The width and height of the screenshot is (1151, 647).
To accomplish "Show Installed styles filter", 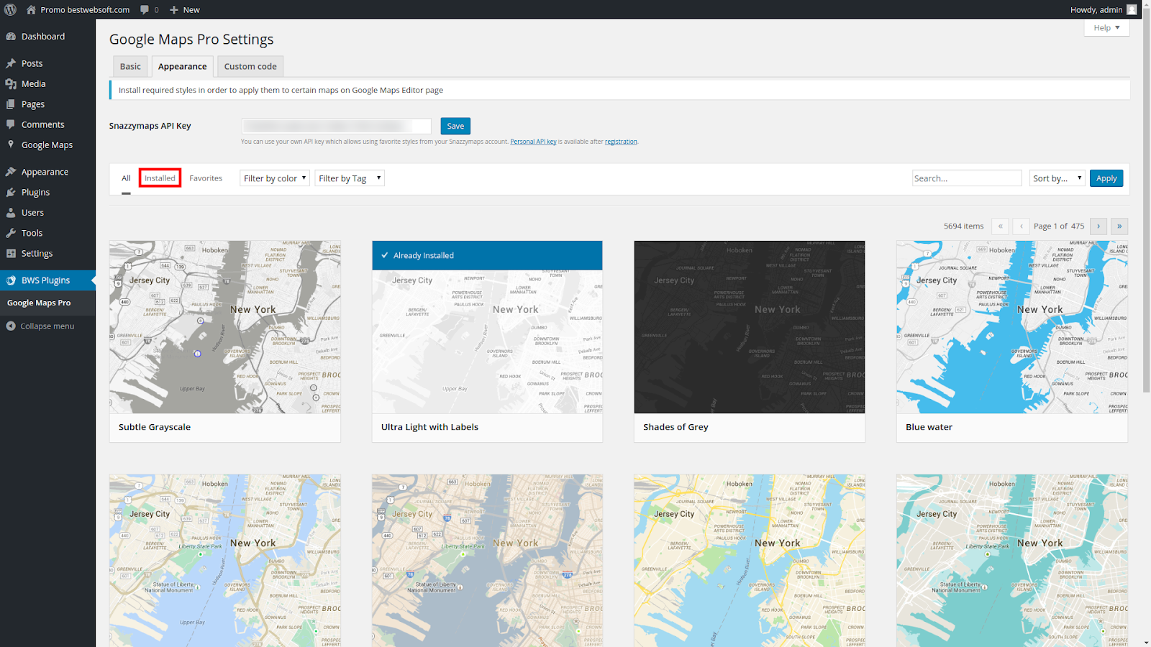I will [x=160, y=178].
